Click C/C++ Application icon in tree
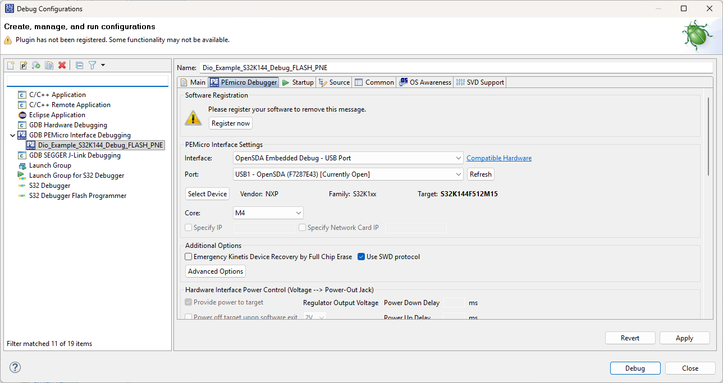The image size is (723, 383). point(22,95)
